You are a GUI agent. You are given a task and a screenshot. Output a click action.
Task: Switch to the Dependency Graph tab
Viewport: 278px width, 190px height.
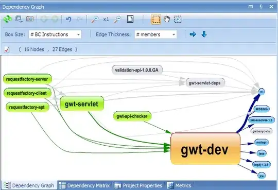[x=29, y=185]
